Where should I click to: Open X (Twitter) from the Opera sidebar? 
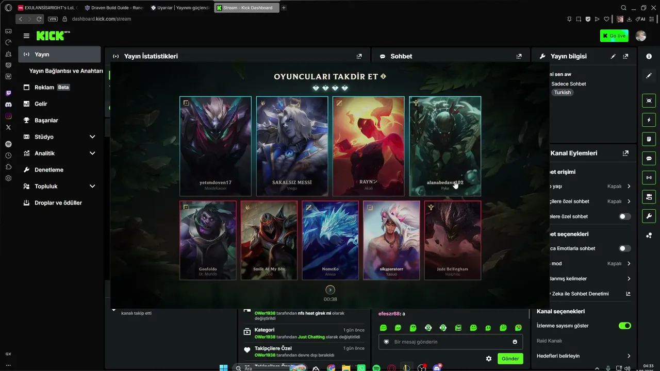click(x=8, y=127)
